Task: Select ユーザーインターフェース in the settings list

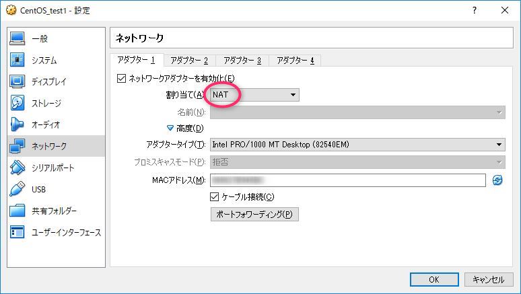Action: coord(56,232)
